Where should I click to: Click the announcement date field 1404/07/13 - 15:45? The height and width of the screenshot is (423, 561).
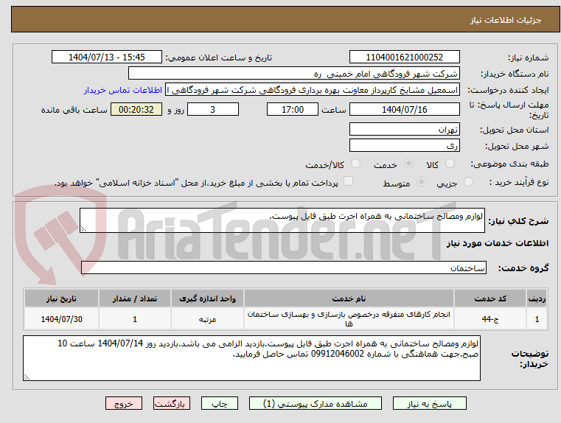coord(107,57)
